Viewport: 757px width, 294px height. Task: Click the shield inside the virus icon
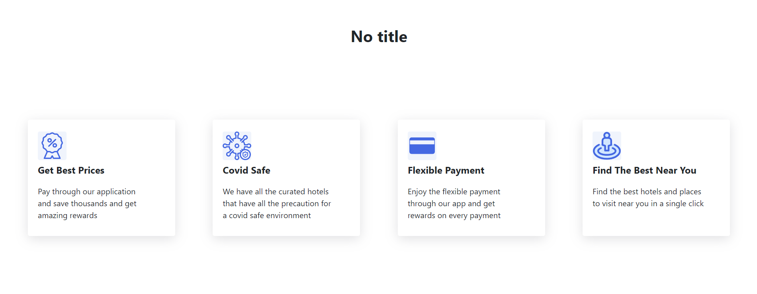246,153
